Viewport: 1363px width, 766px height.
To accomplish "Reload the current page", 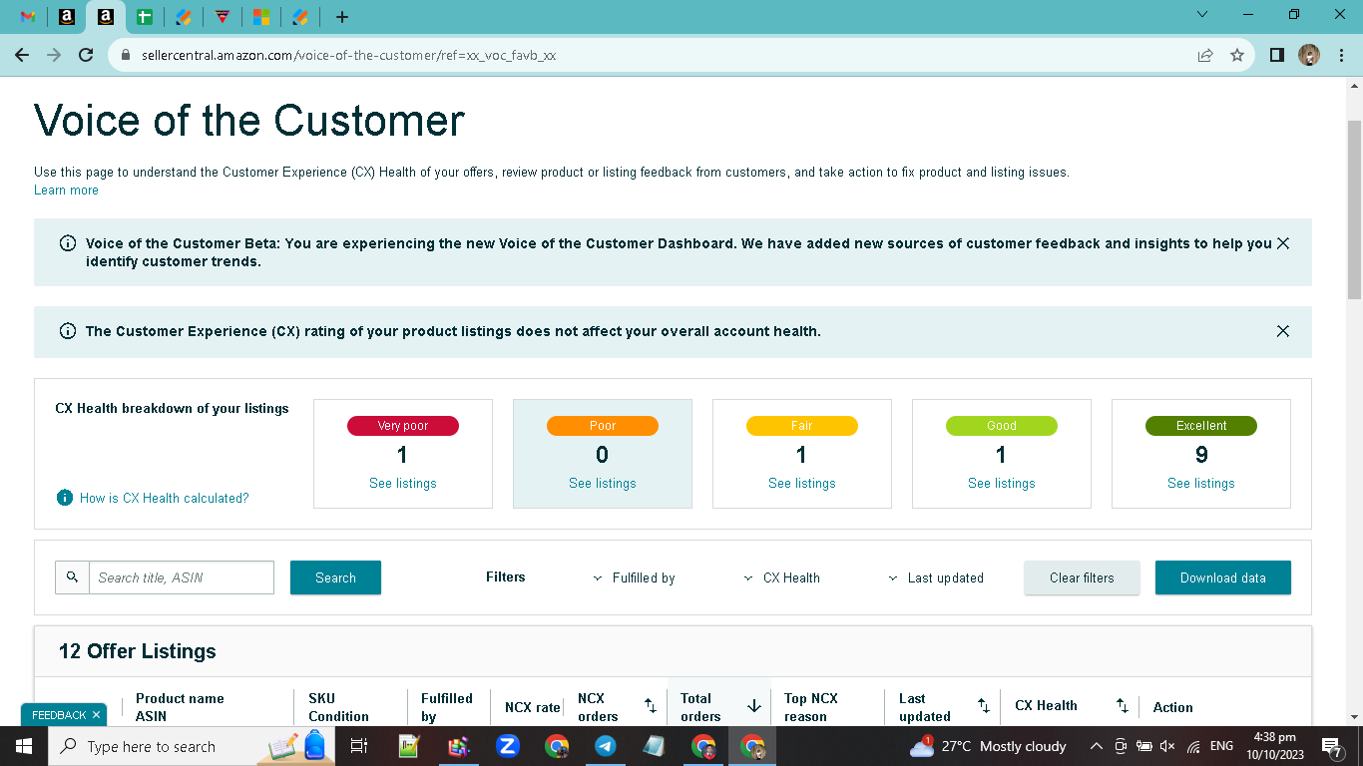I will [86, 55].
